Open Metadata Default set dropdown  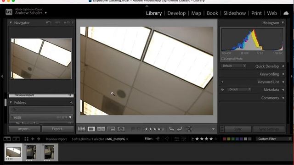point(239,90)
